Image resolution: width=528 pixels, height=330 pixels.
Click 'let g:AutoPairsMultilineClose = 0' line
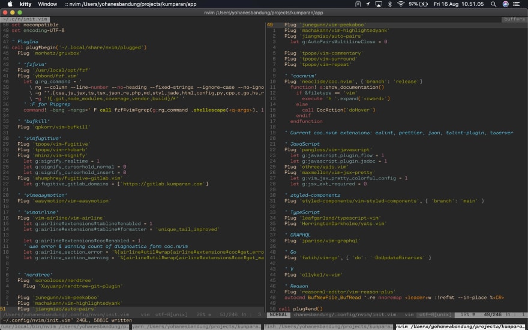[338, 42]
